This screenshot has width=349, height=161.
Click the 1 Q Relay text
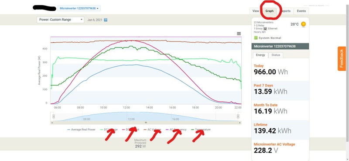click(x=259, y=26)
